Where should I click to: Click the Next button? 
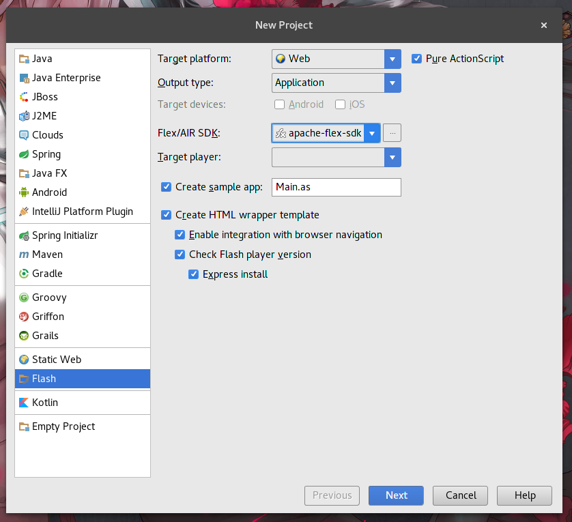pyautogui.click(x=396, y=495)
